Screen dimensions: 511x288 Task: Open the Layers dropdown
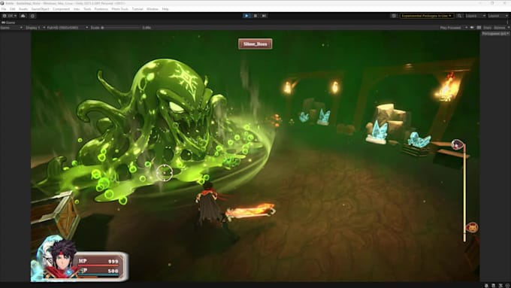click(x=475, y=16)
